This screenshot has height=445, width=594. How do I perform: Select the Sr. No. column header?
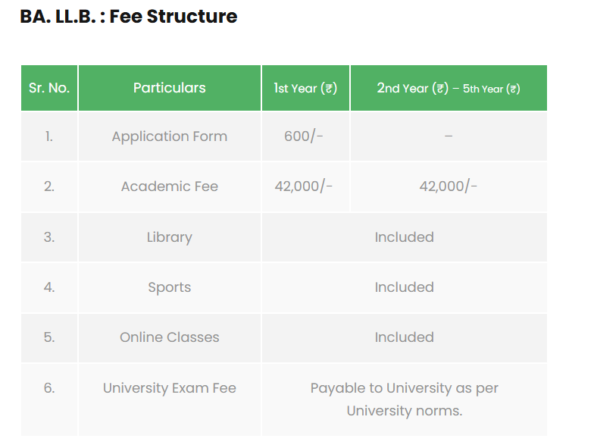(49, 88)
